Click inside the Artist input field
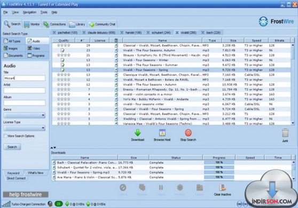The height and width of the screenshot is (208, 298). (25, 90)
